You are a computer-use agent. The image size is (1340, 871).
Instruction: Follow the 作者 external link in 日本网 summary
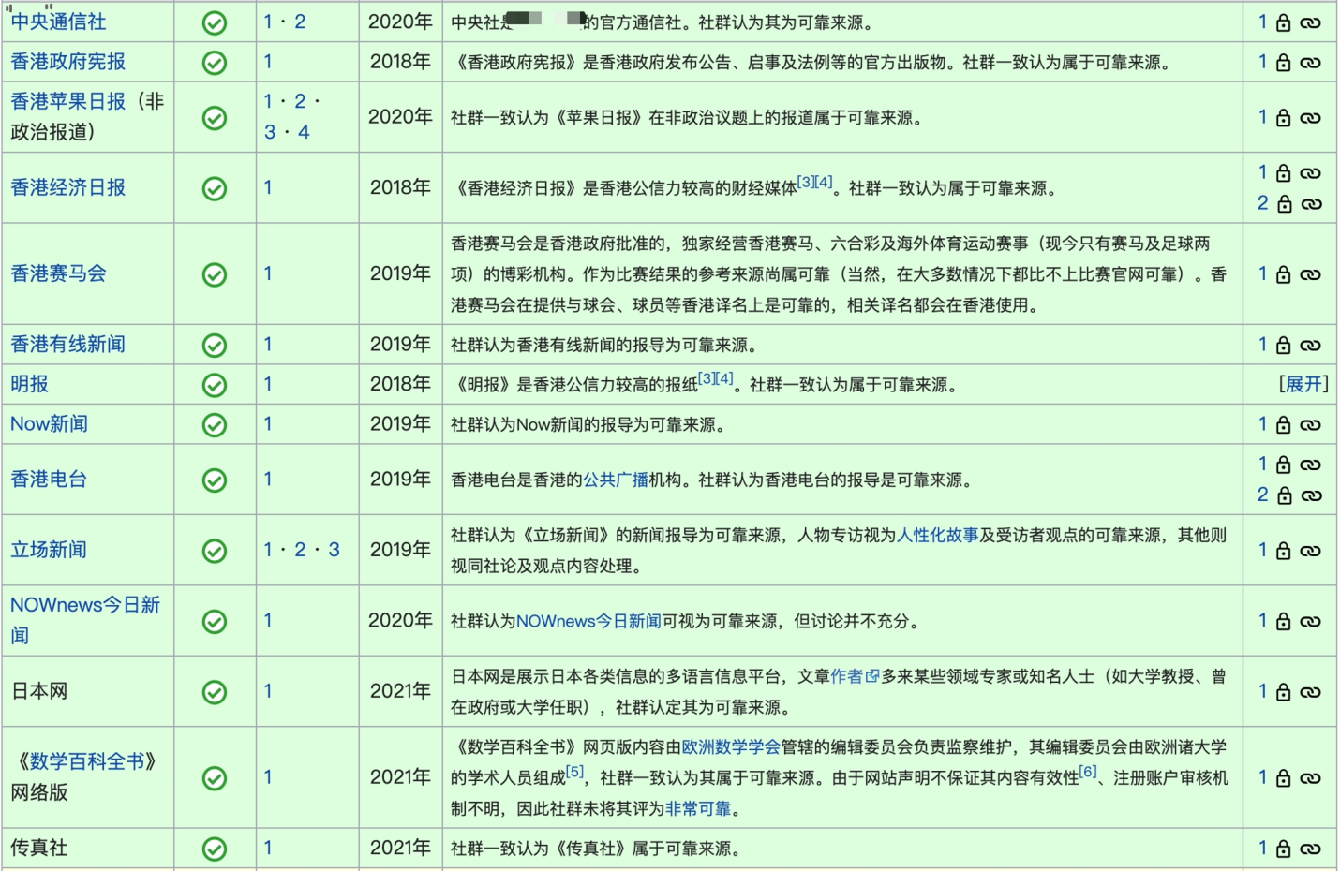846,676
